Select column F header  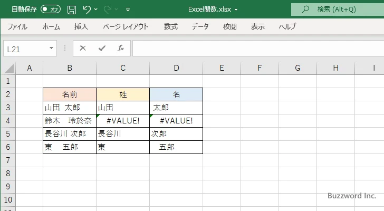(260, 68)
